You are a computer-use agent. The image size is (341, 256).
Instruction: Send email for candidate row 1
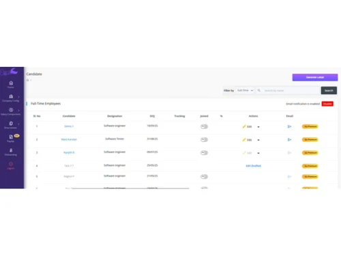[289, 126]
